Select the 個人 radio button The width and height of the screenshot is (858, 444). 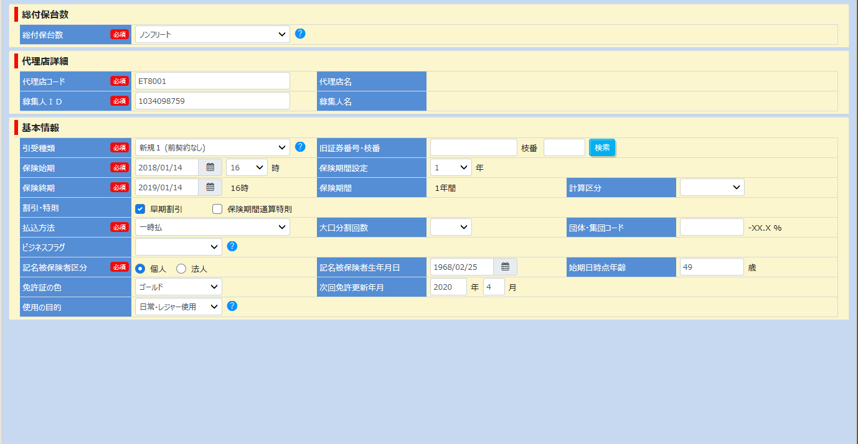tap(140, 269)
